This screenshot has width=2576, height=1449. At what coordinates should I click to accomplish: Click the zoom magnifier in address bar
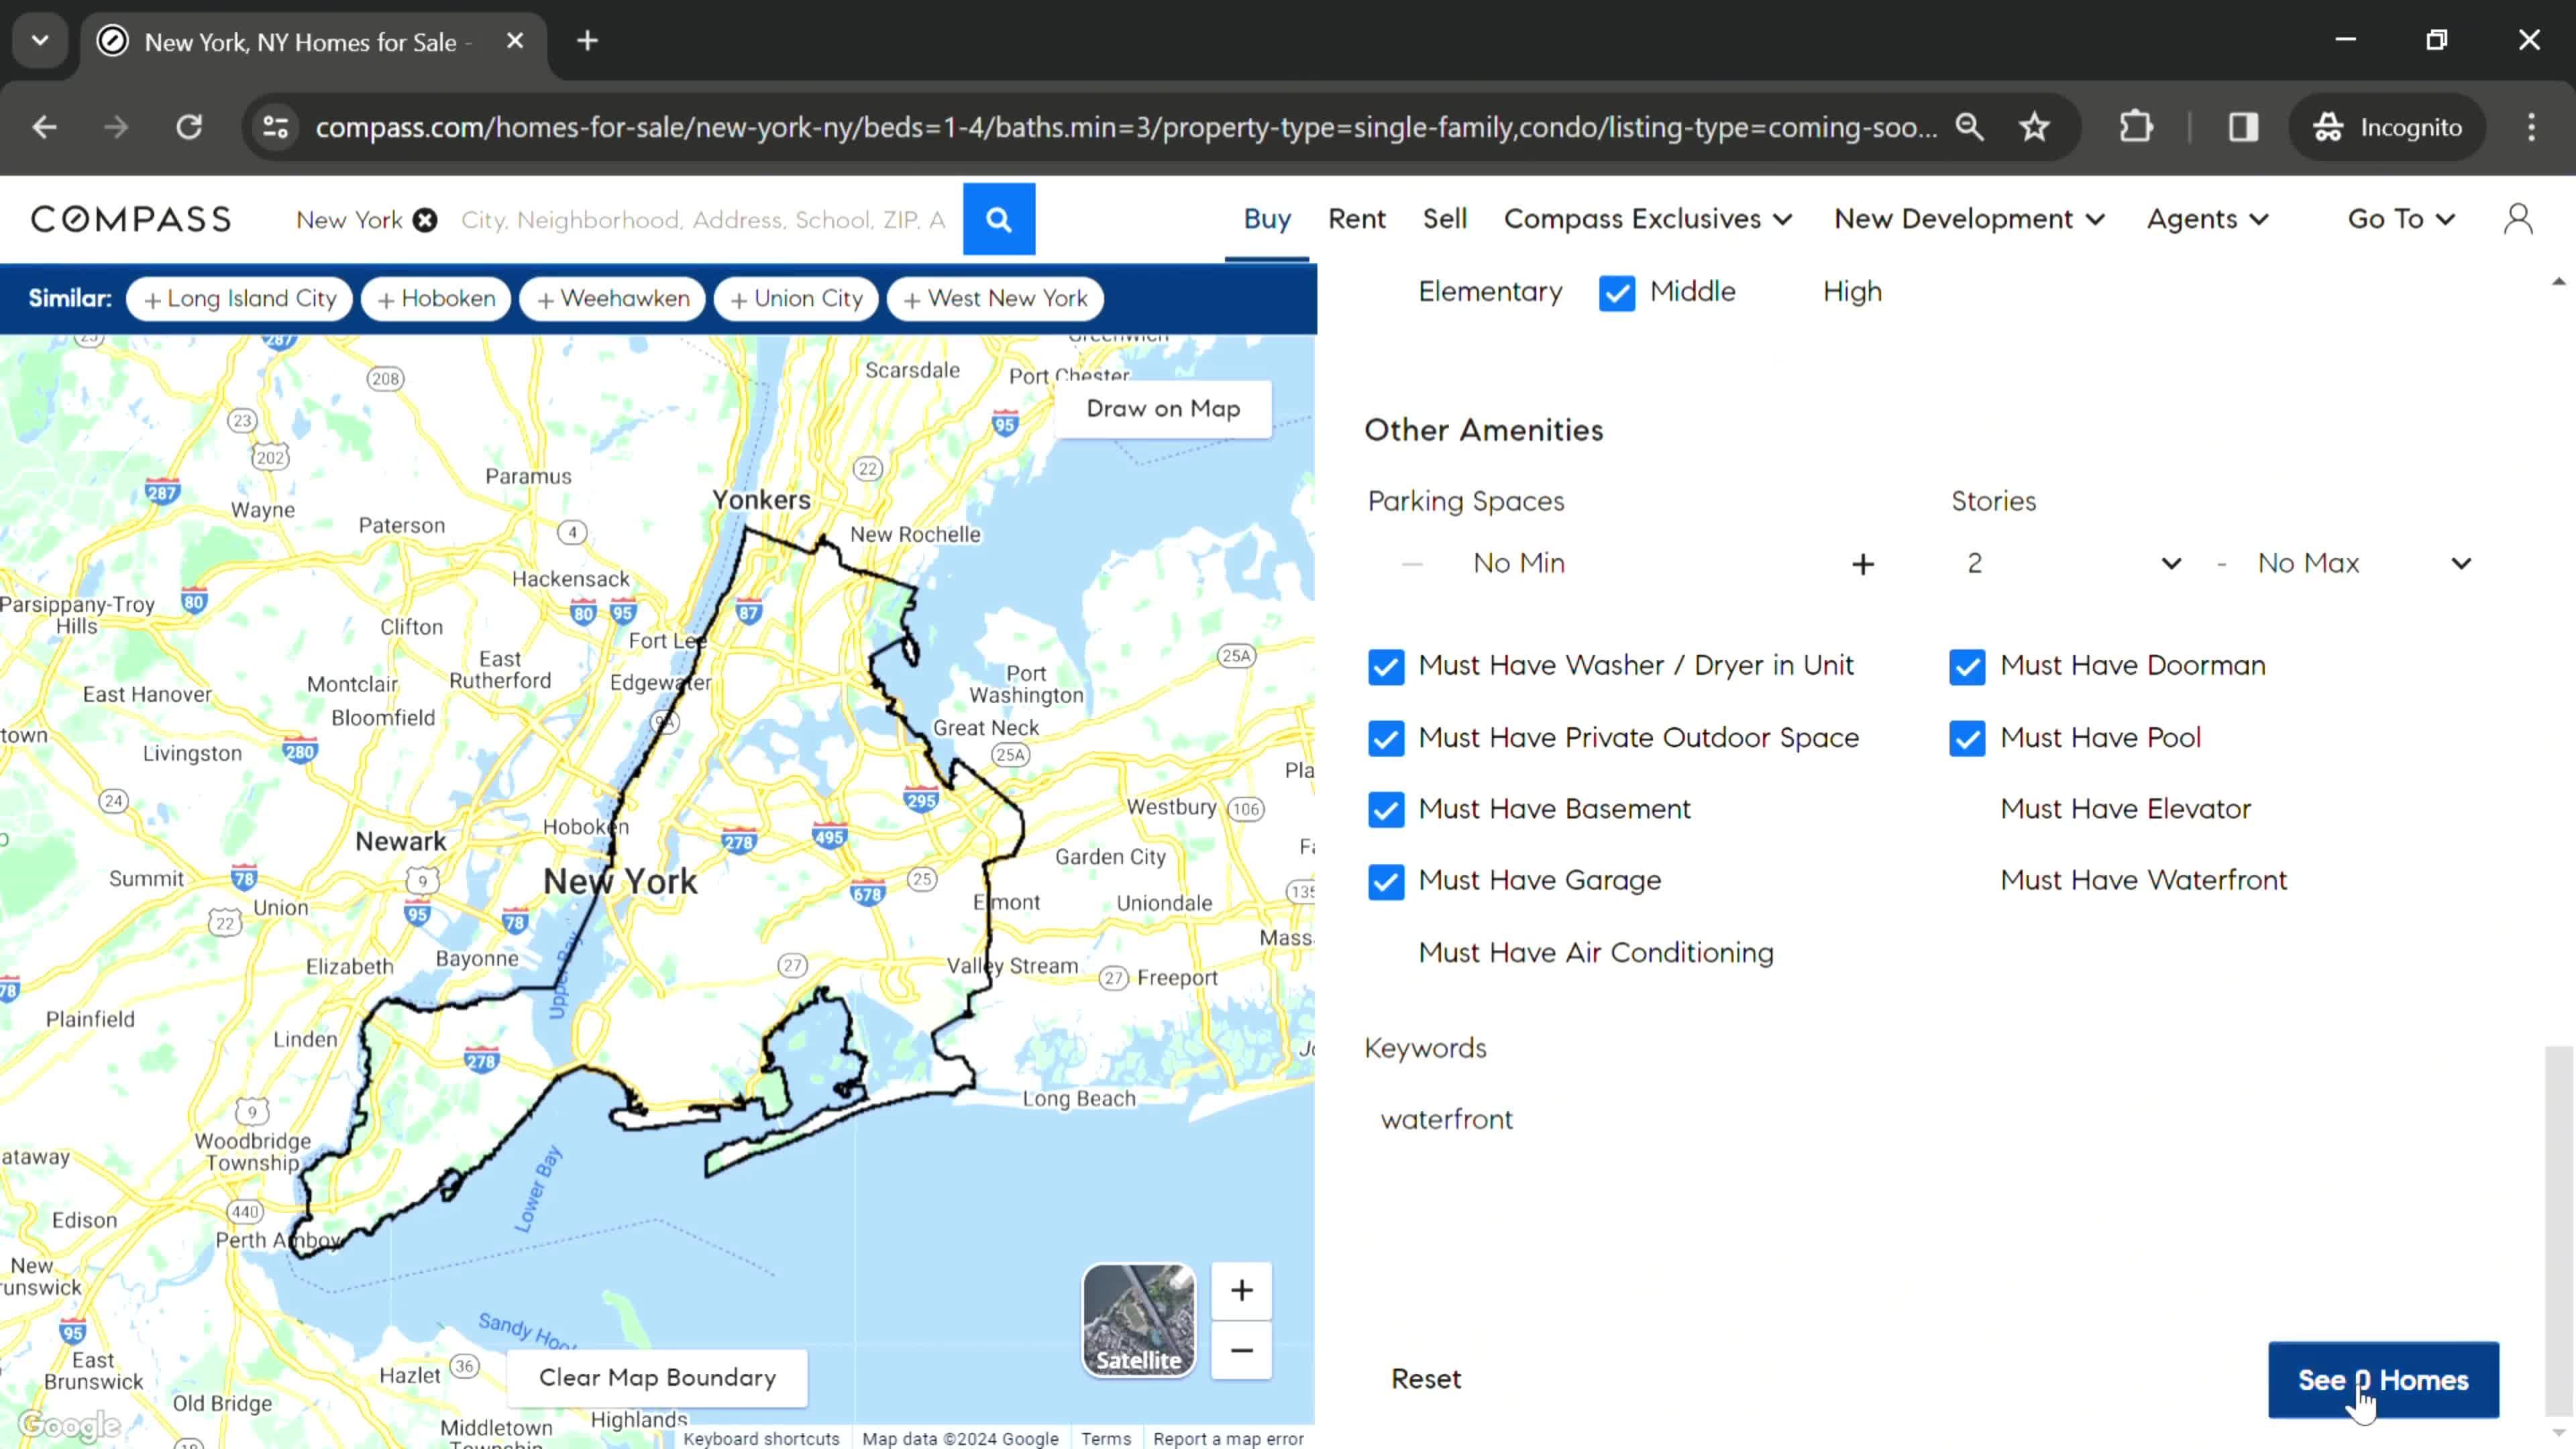click(1969, 127)
